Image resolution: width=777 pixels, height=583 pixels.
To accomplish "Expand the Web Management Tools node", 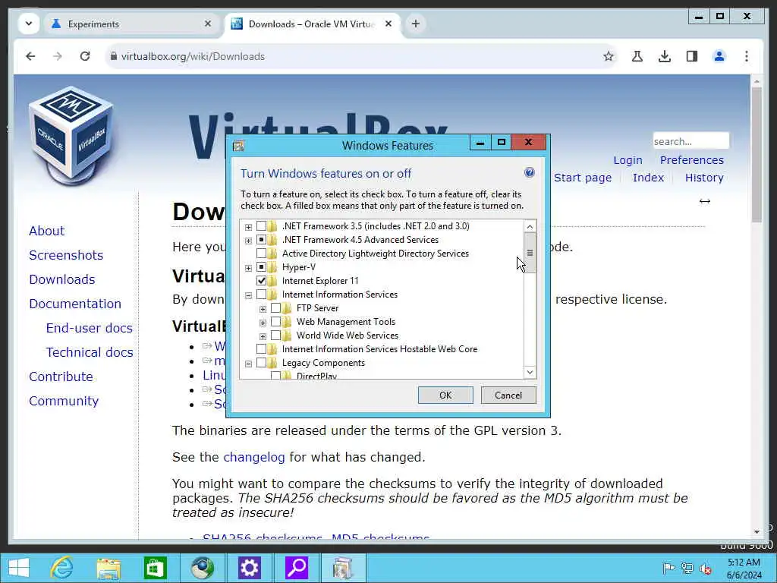I will click(x=263, y=323).
